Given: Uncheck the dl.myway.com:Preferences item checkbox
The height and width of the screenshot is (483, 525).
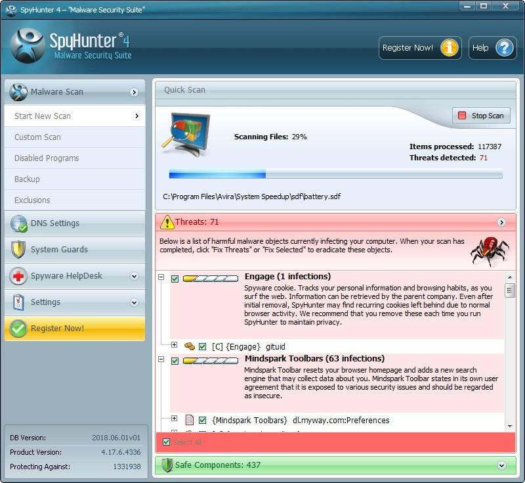Looking at the screenshot, I should click(202, 420).
